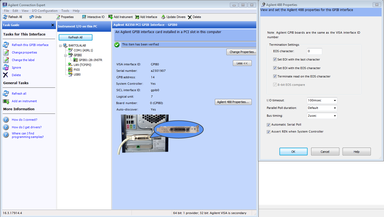Click the 'Where can I find programming samples?' link
The image size is (384, 217).
(x=28, y=135)
